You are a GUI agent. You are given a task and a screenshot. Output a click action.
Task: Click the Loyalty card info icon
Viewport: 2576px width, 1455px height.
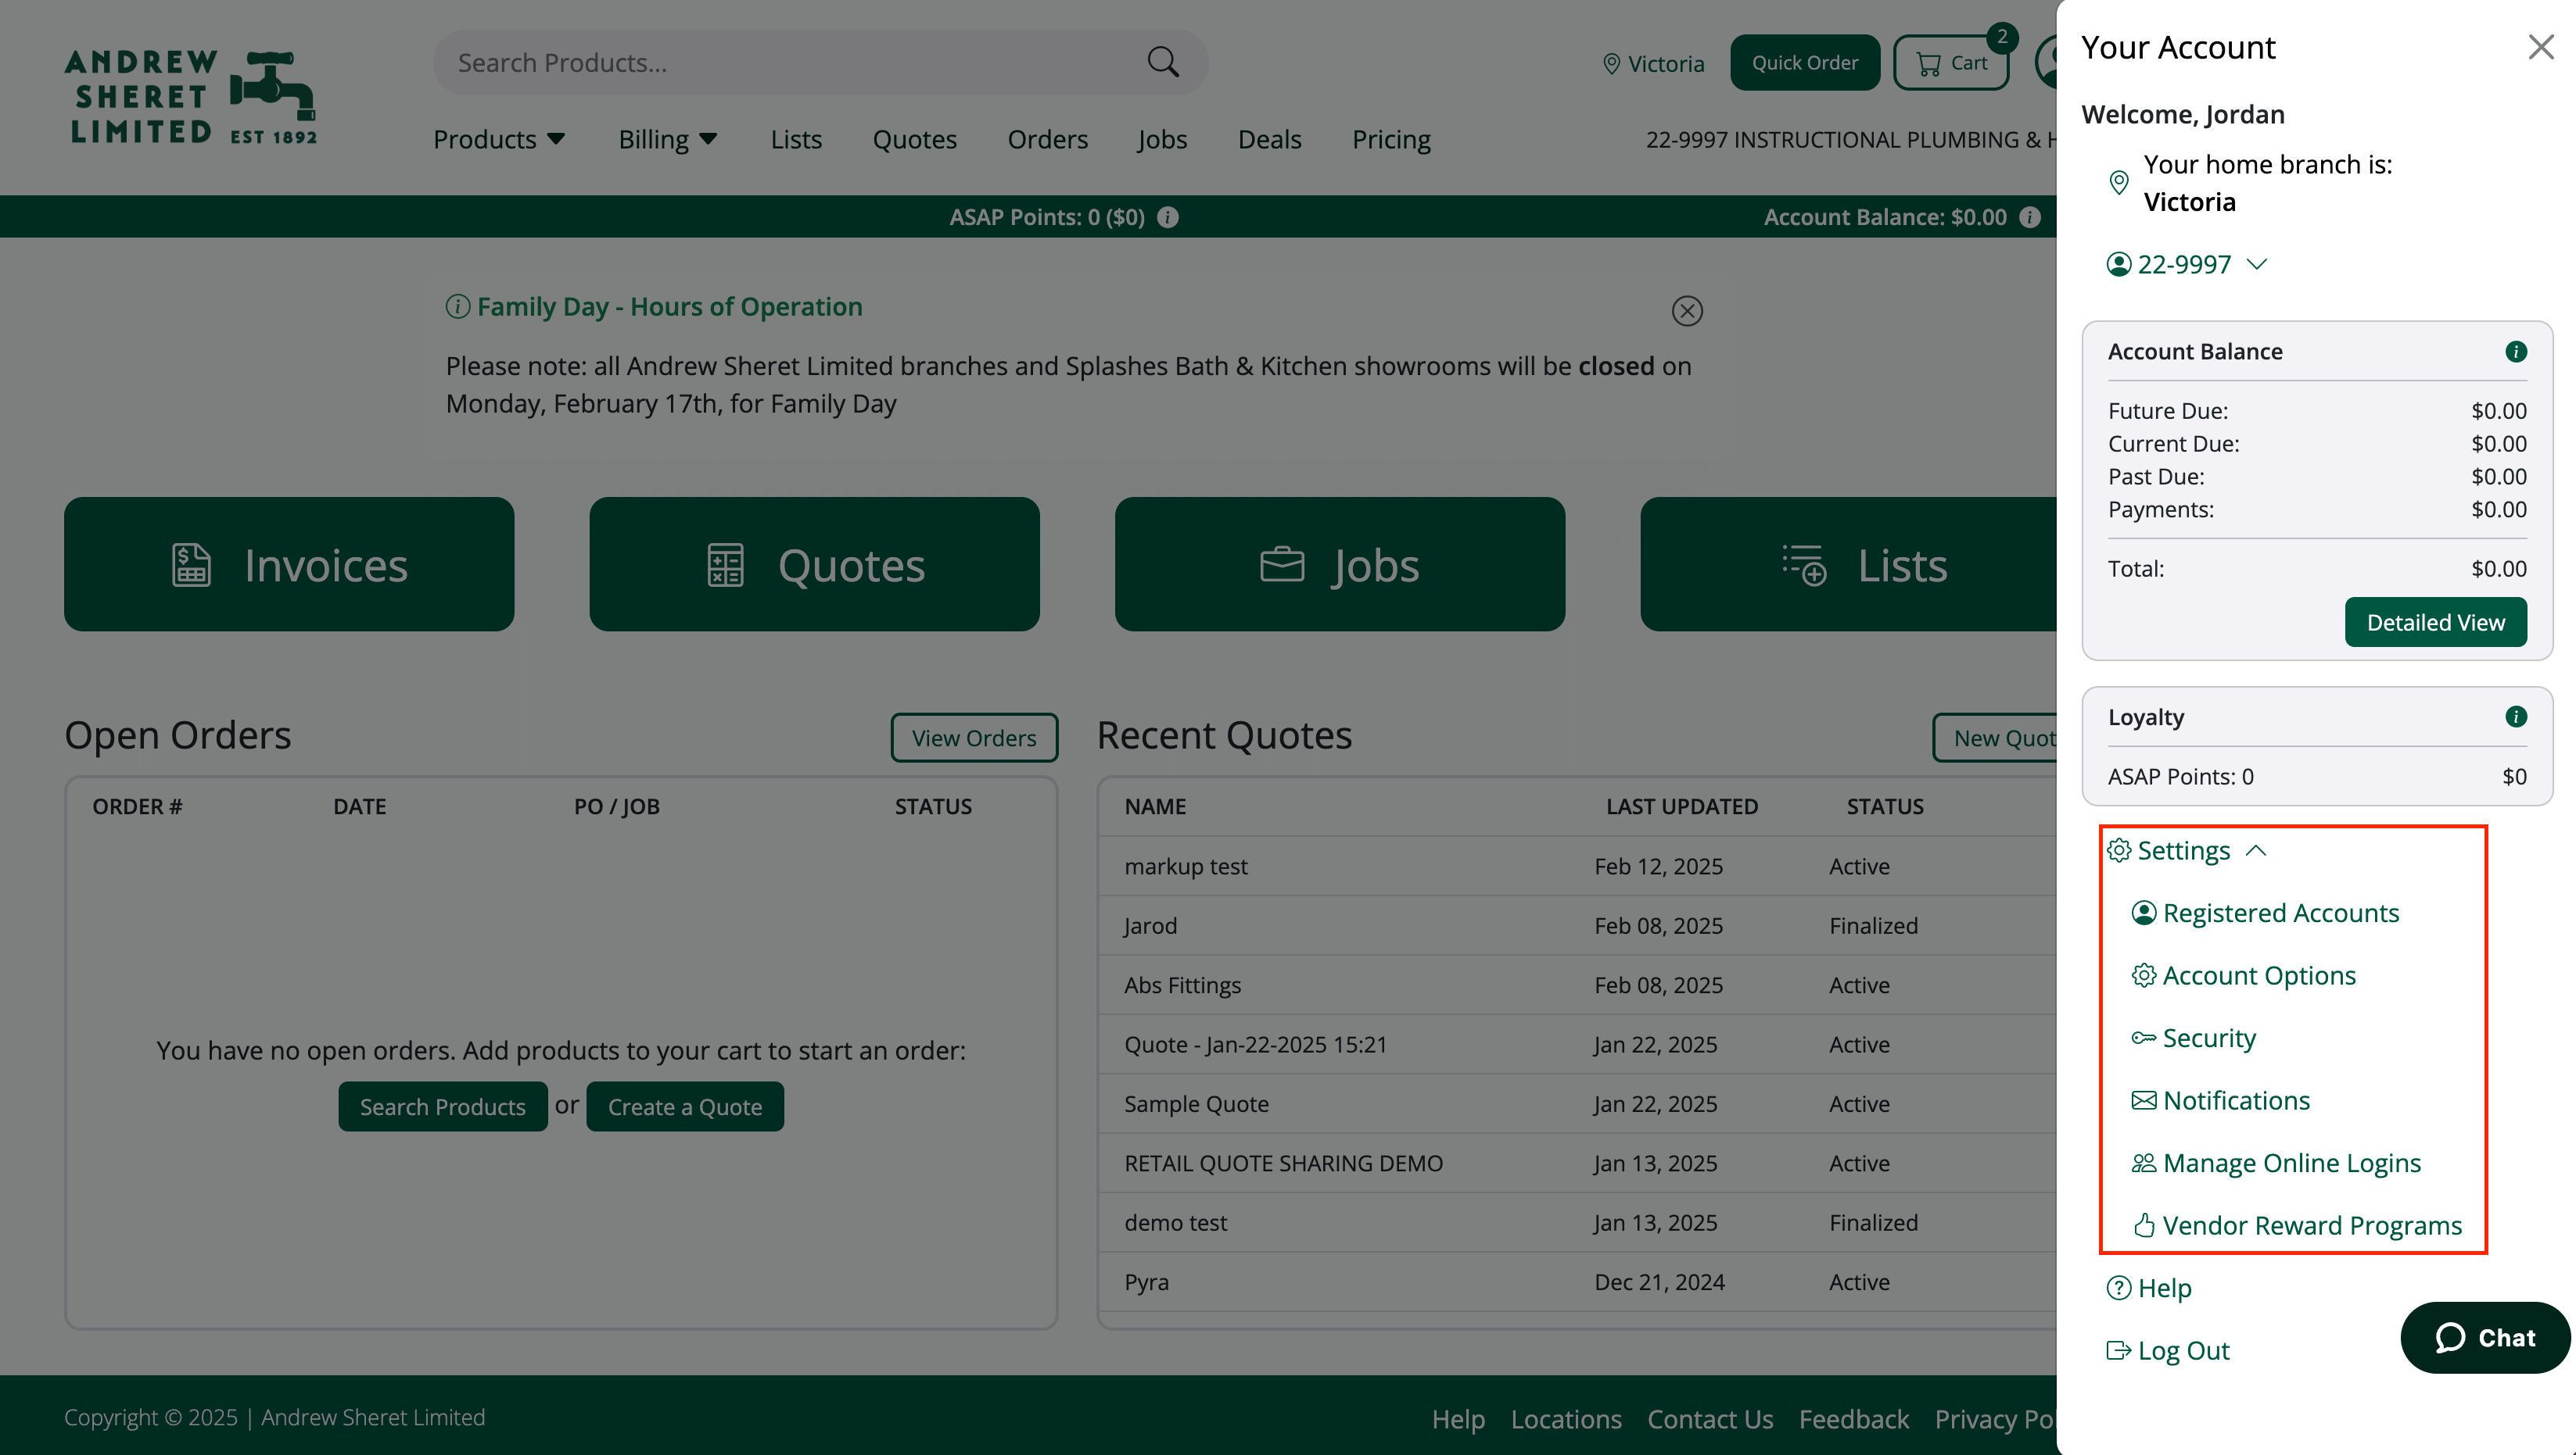pyautogui.click(x=2516, y=717)
